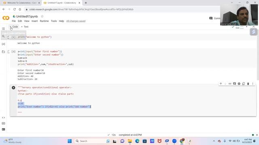Image resolution: width=259 pixels, height=145 pixels.
Task: Move the selected cell down
Action: (225, 84)
